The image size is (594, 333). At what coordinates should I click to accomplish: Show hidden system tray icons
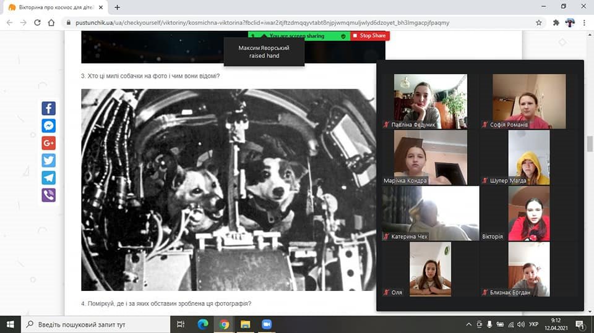click(468, 324)
